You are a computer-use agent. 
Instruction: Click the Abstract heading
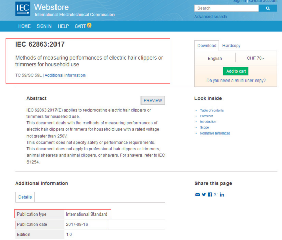(x=37, y=98)
